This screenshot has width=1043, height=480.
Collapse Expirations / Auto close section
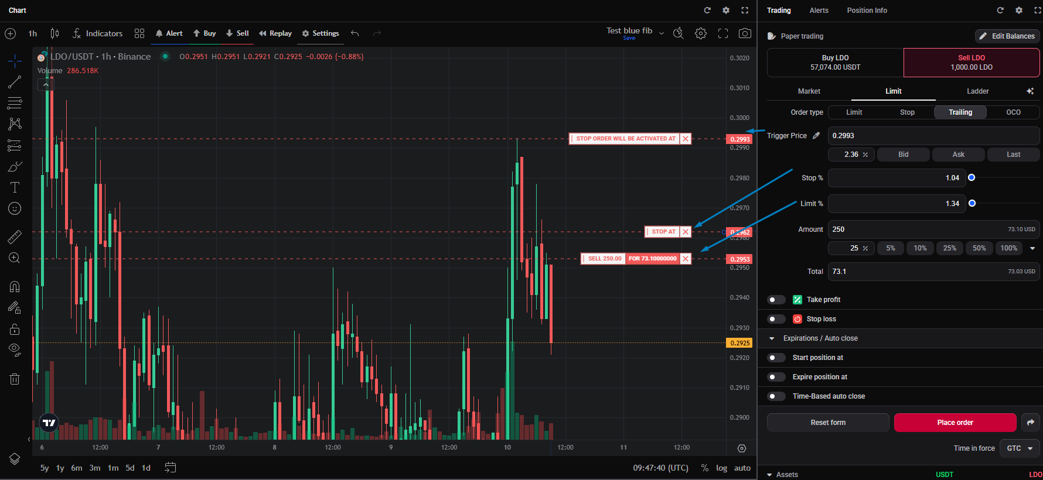(x=772, y=338)
